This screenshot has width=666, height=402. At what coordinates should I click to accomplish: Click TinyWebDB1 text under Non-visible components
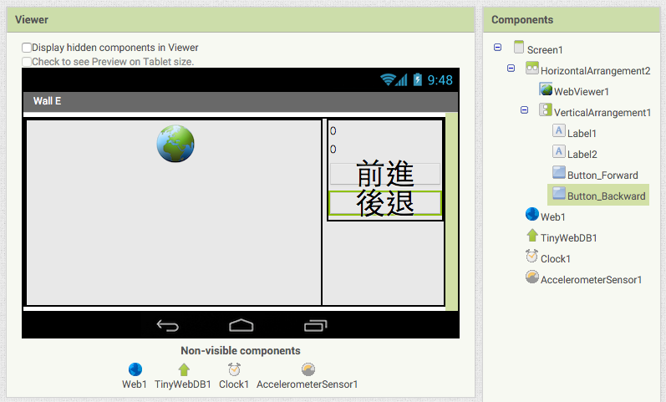(x=183, y=384)
